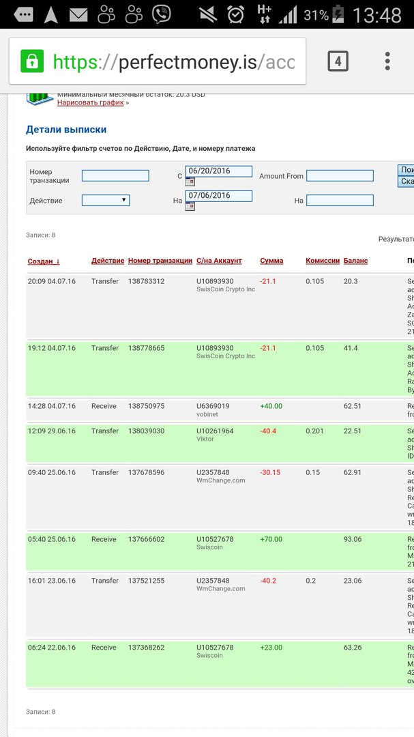Tap the green padlock security icon
The image size is (414, 737).
[31, 62]
